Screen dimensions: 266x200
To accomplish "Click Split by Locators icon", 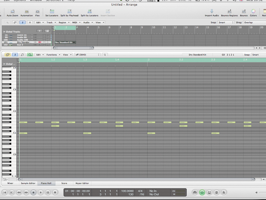I will 90,11.
